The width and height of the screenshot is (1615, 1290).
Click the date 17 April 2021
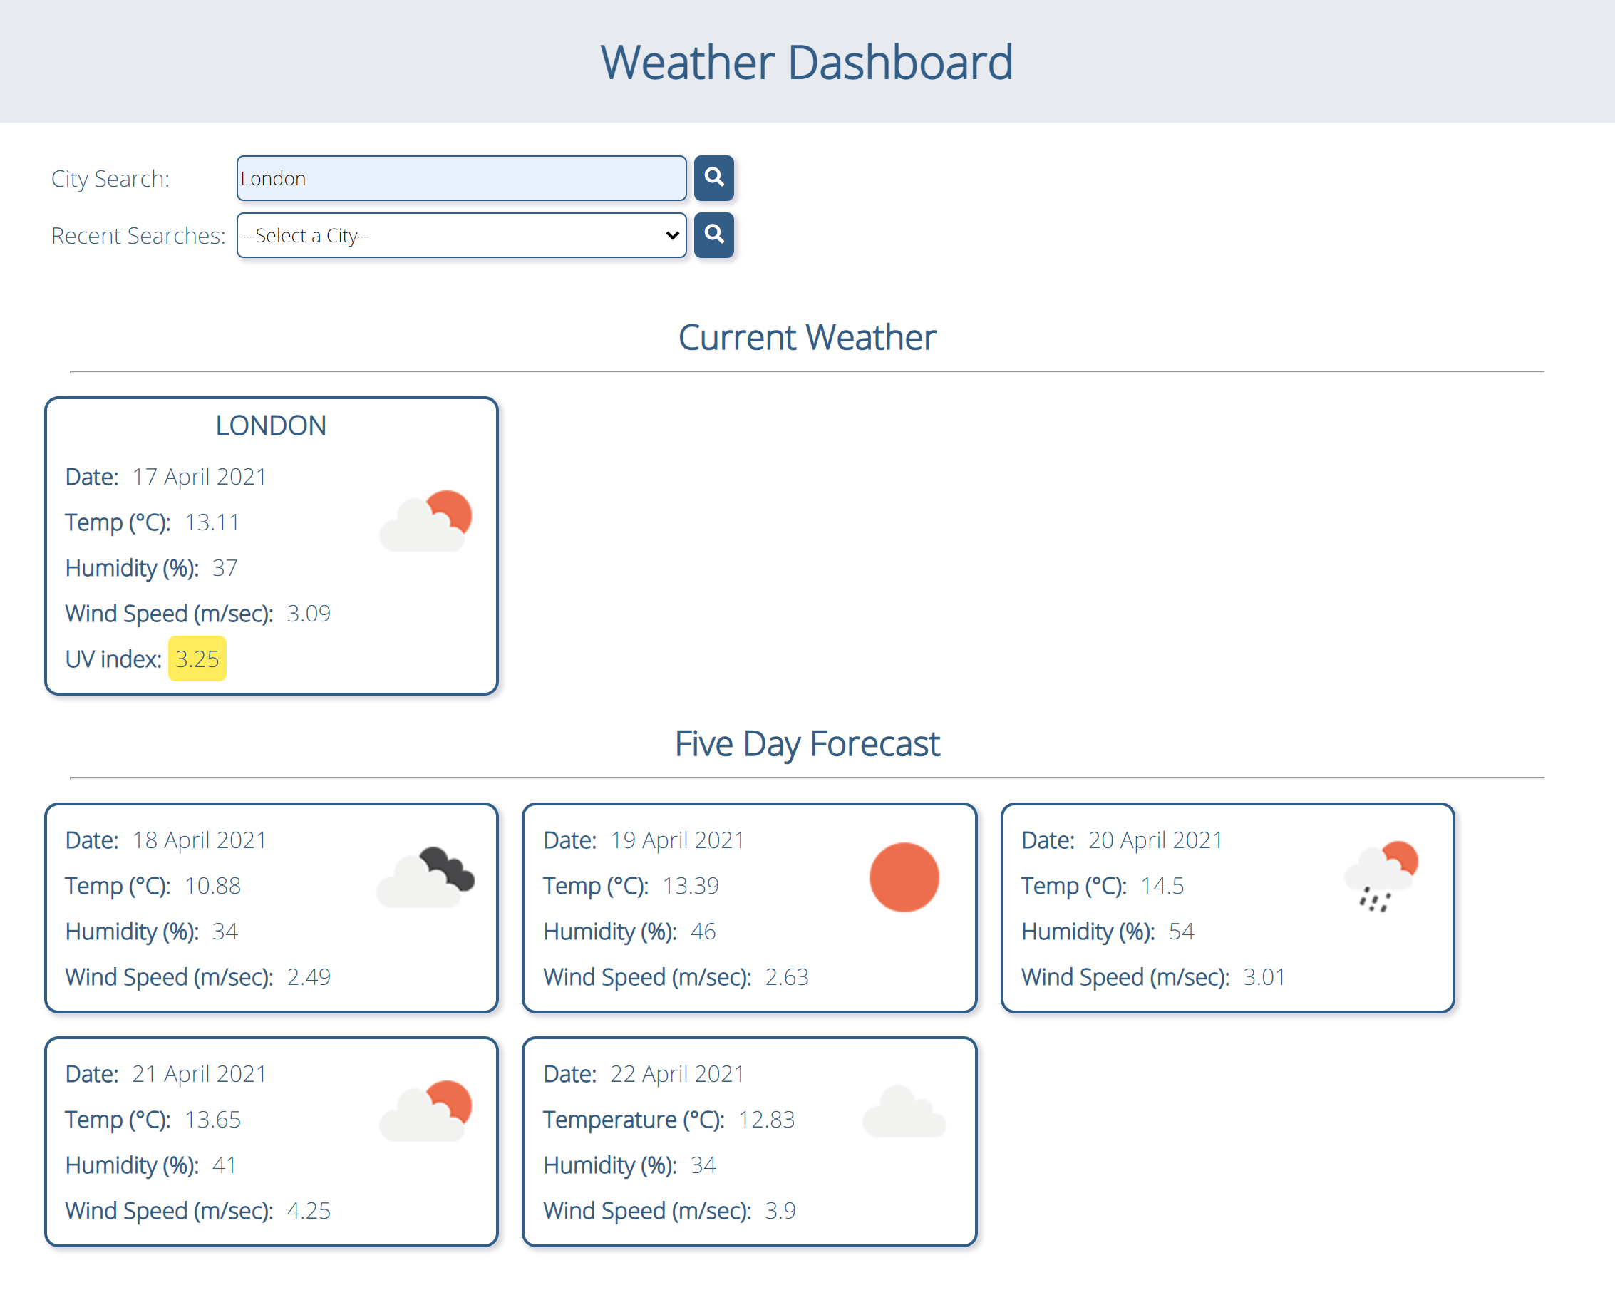200,477
